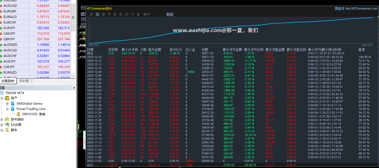Click the arrow icon next to EURGBP
This screenshot has width=379, height=168.
(1, 11)
